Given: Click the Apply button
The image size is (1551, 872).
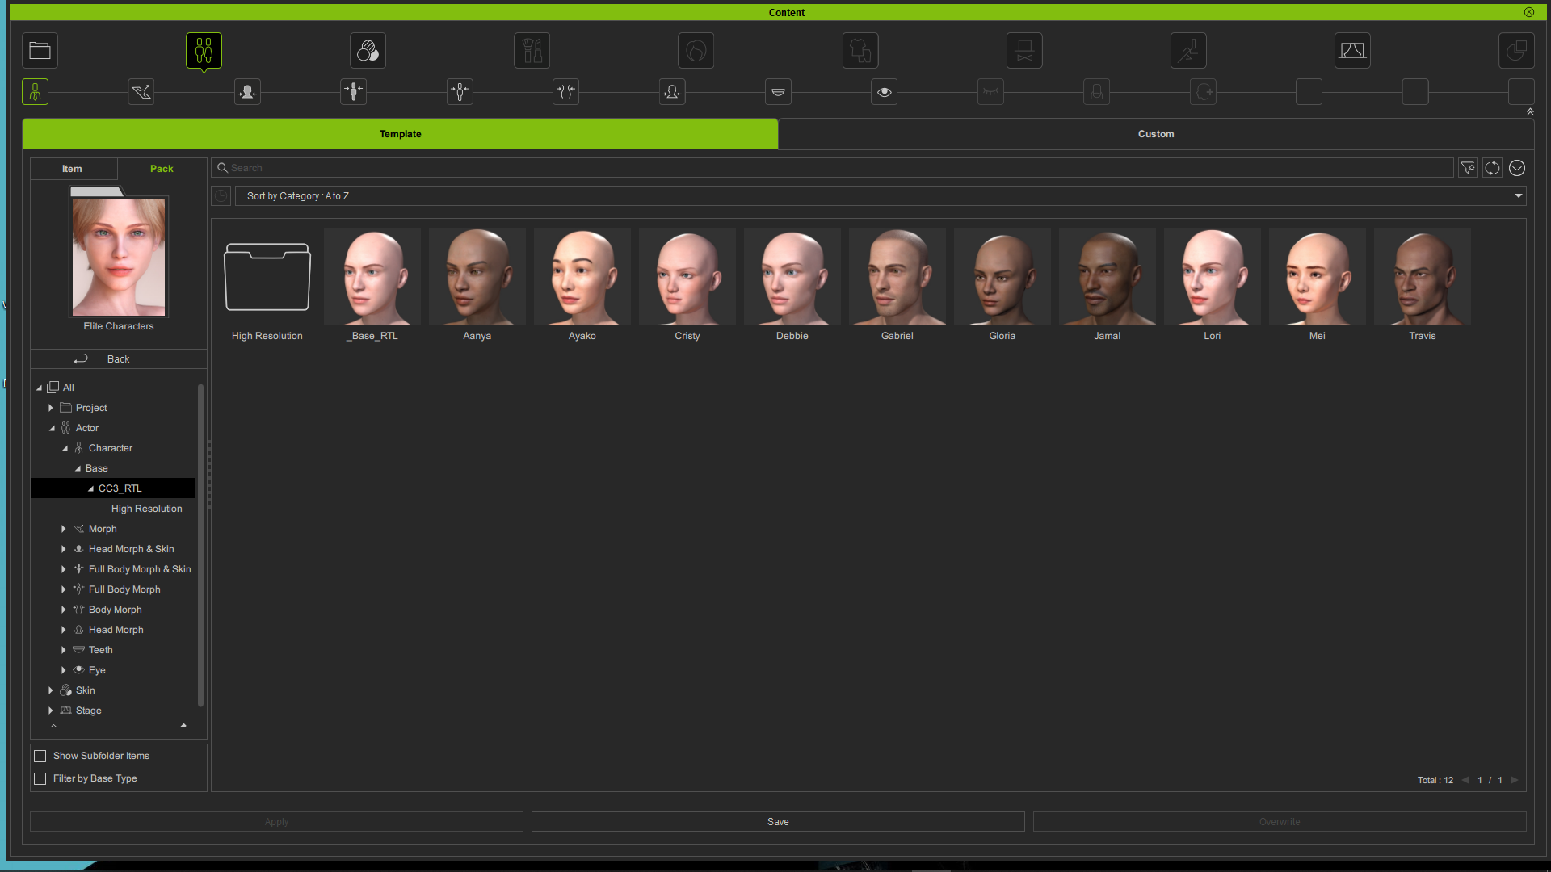Looking at the screenshot, I should pos(276,822).
